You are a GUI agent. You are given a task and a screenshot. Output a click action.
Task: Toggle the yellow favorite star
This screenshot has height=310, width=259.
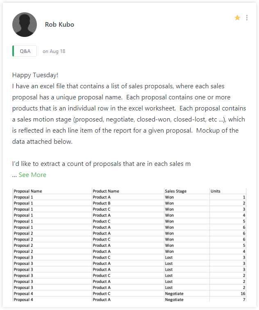click(237, 18)
